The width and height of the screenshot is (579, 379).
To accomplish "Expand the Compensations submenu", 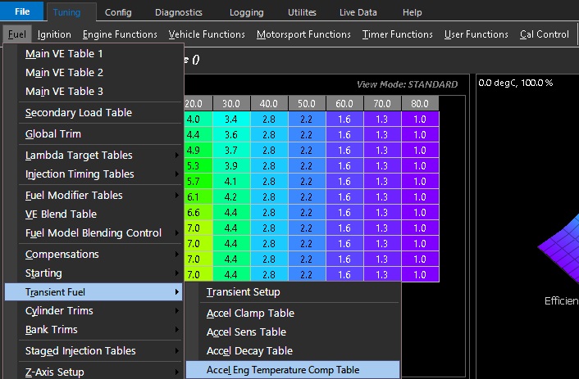I will coord(93,255).
